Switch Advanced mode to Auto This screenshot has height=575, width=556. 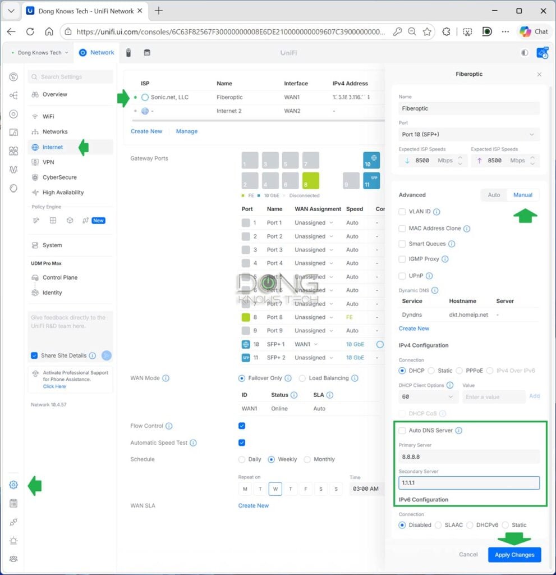(494, 195)
